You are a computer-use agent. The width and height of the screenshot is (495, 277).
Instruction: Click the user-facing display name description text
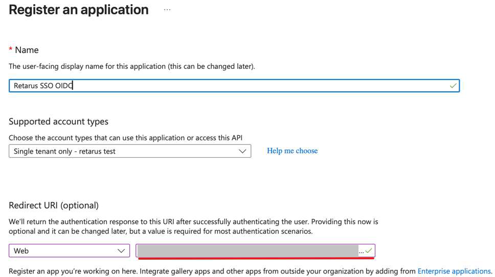click(x=132, y=66)
